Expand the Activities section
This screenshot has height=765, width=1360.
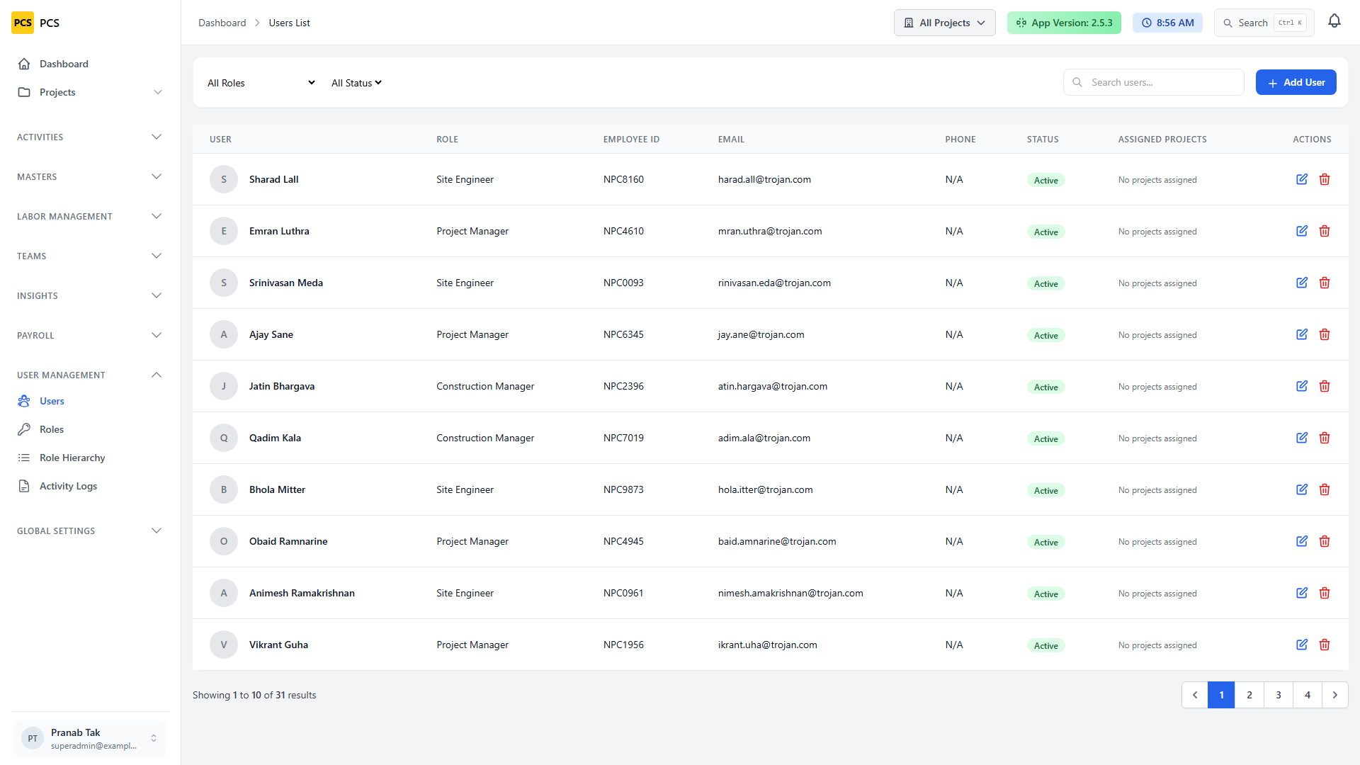[x=90, y=137]
